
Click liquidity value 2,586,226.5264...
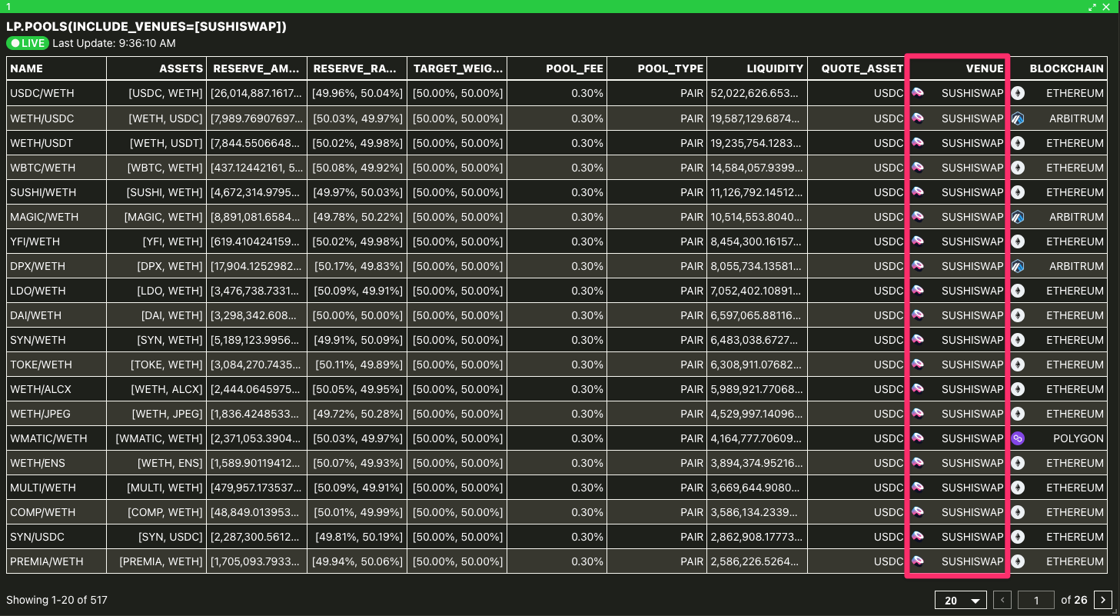click(x=756, y=561)
